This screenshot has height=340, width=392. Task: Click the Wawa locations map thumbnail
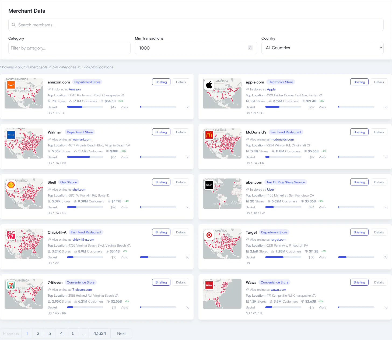click(222, 294)
